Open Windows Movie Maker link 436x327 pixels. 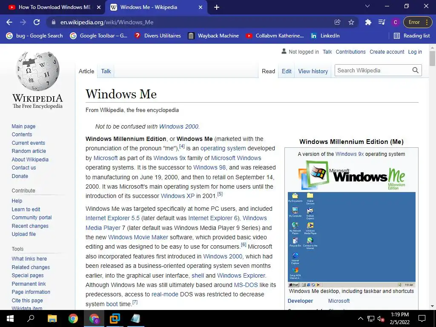coord(138,237)
